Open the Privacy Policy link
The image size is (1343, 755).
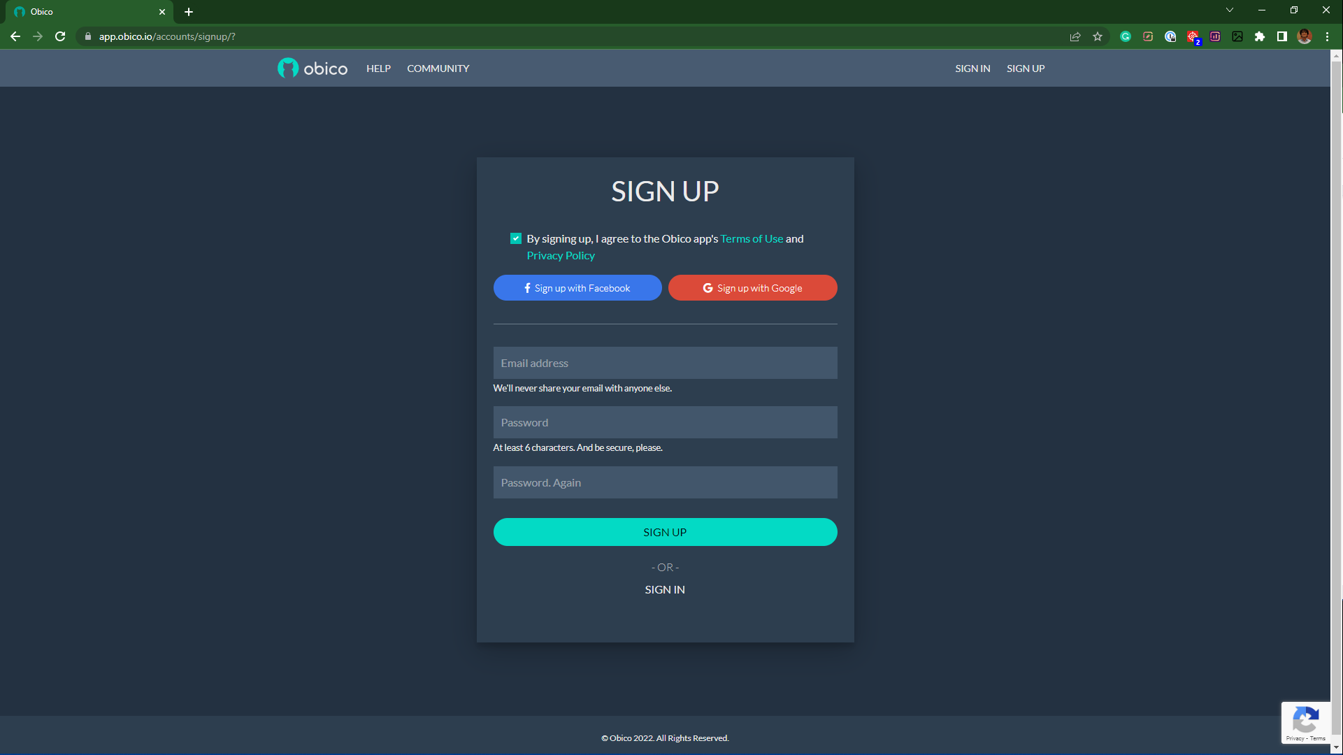coord(561,255)
